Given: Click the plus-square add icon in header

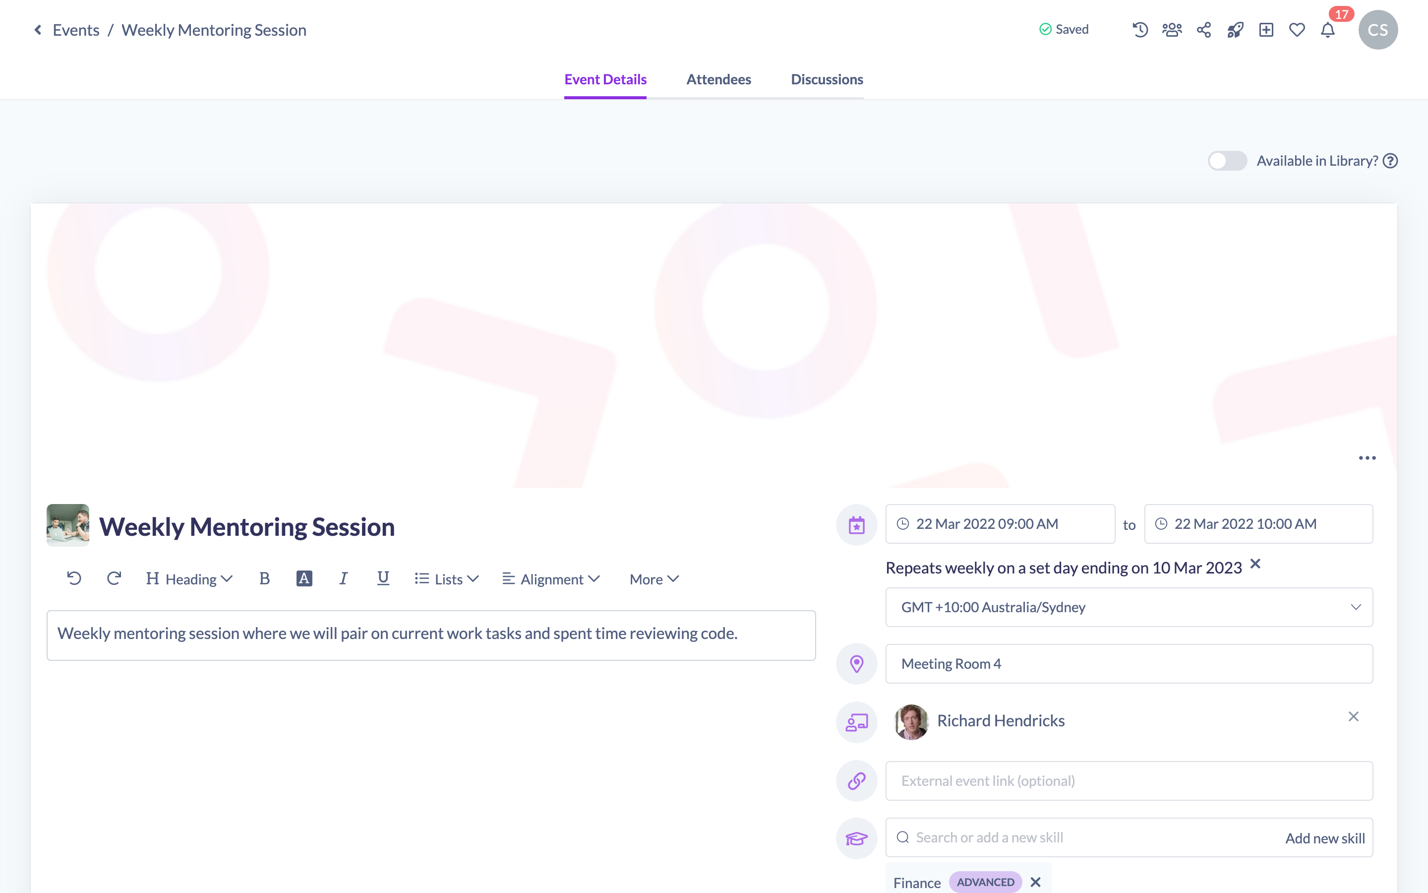Looking at the screenshot, I should coord(1266,30).
